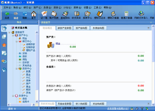Select 基金 in the tree
Image resolution: width=155 pixels, height=111 pixels.
tap(28, 75)
